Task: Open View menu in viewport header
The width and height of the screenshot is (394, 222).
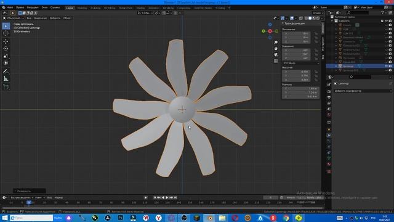Action: click(x=29, y=18)
